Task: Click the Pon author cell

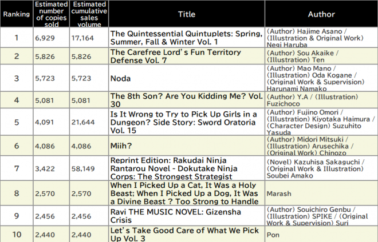Action: (321, 235)
